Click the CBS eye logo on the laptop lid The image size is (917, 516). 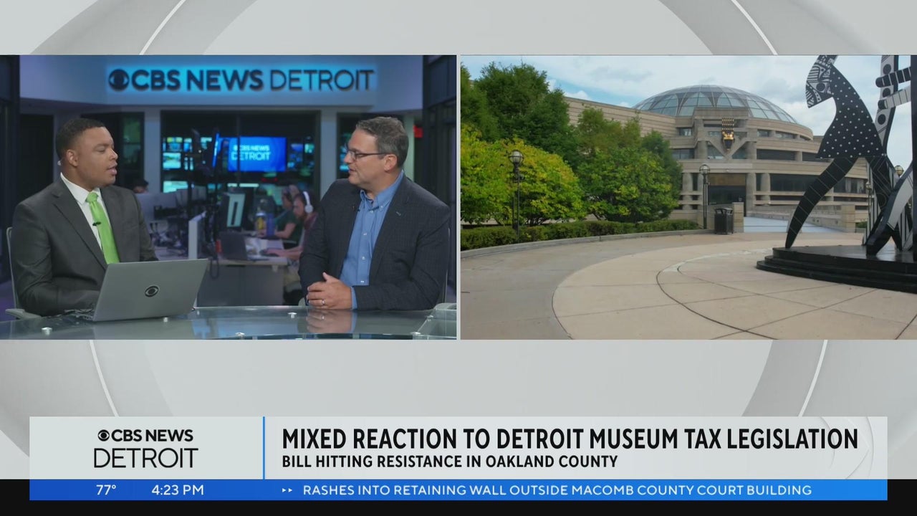[151, 291]
